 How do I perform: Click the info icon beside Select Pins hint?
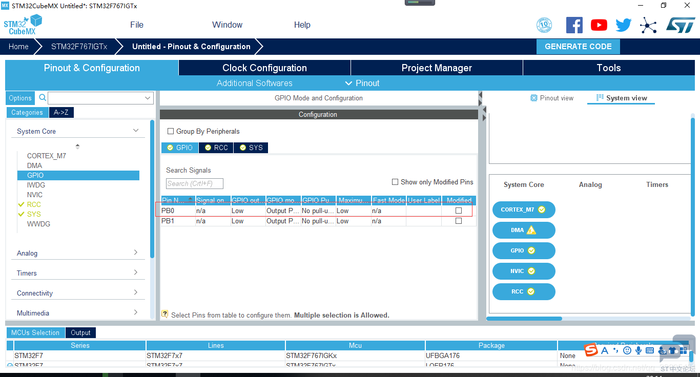point(165,314)
